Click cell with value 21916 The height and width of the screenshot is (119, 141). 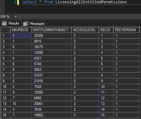pos(52,81)
